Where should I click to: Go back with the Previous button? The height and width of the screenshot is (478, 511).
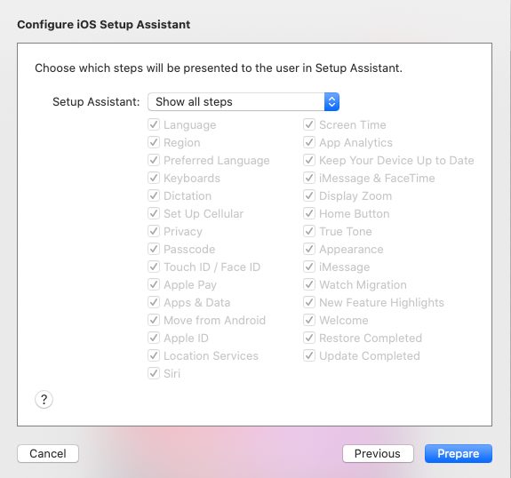click(x=378, y=453)
